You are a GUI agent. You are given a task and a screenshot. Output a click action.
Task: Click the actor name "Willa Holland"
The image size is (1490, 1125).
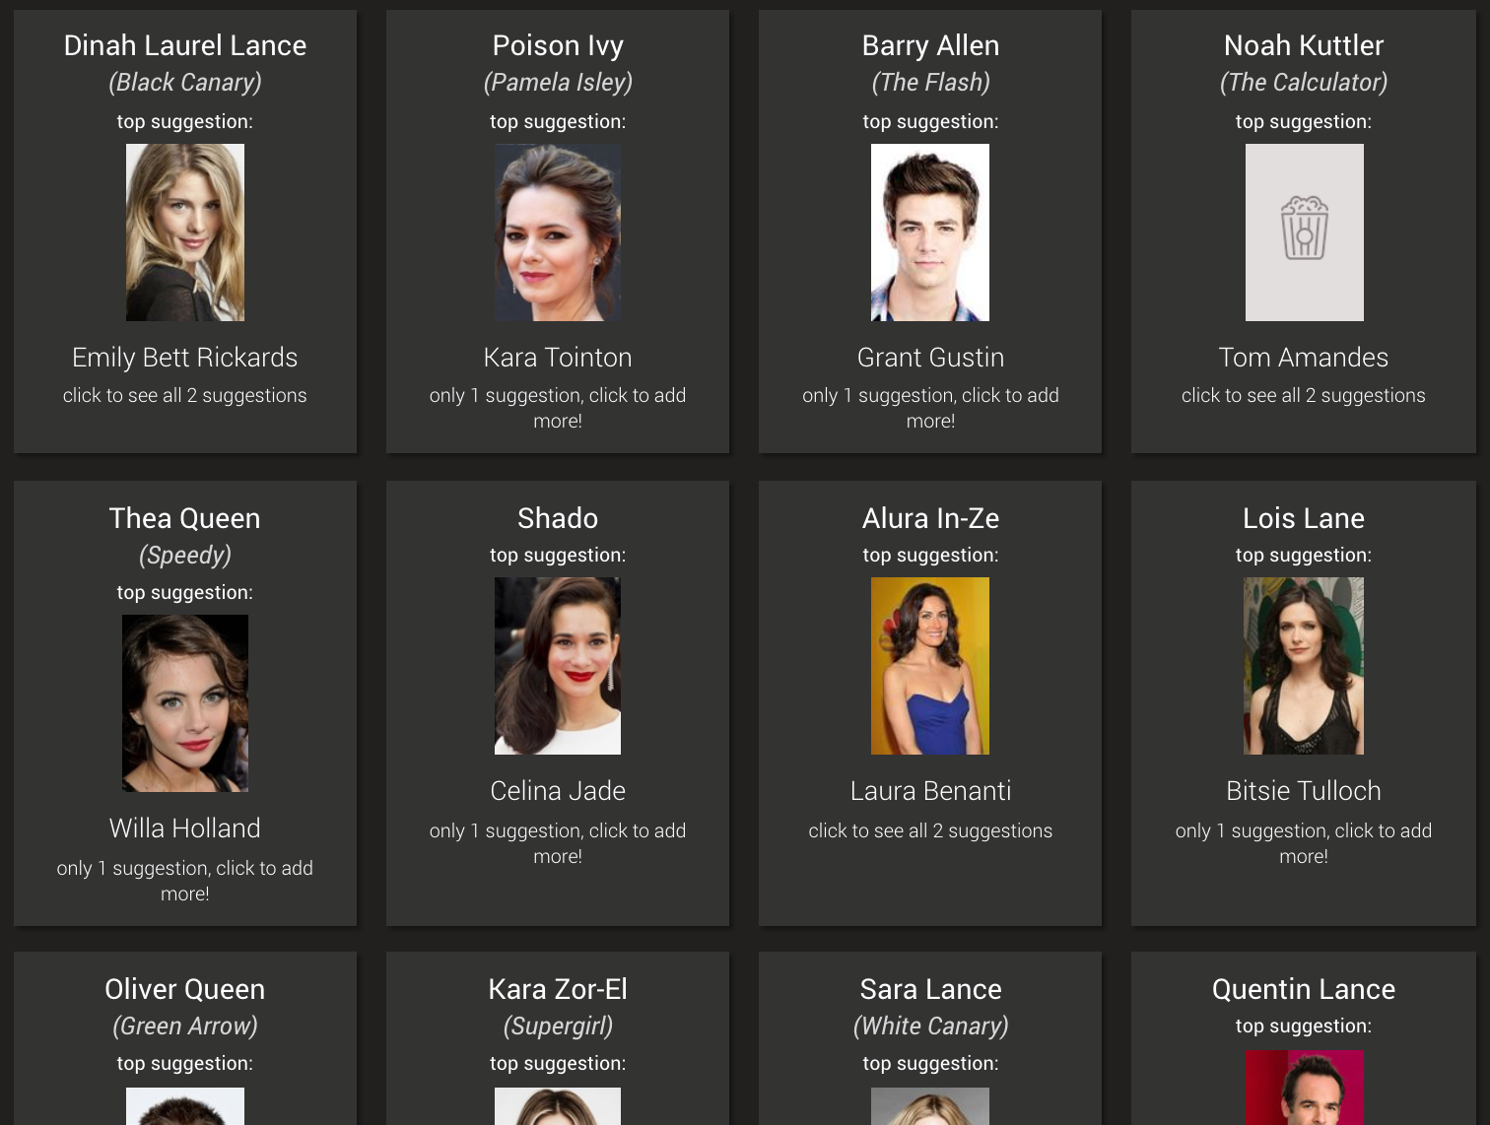[x=185, y=828]
